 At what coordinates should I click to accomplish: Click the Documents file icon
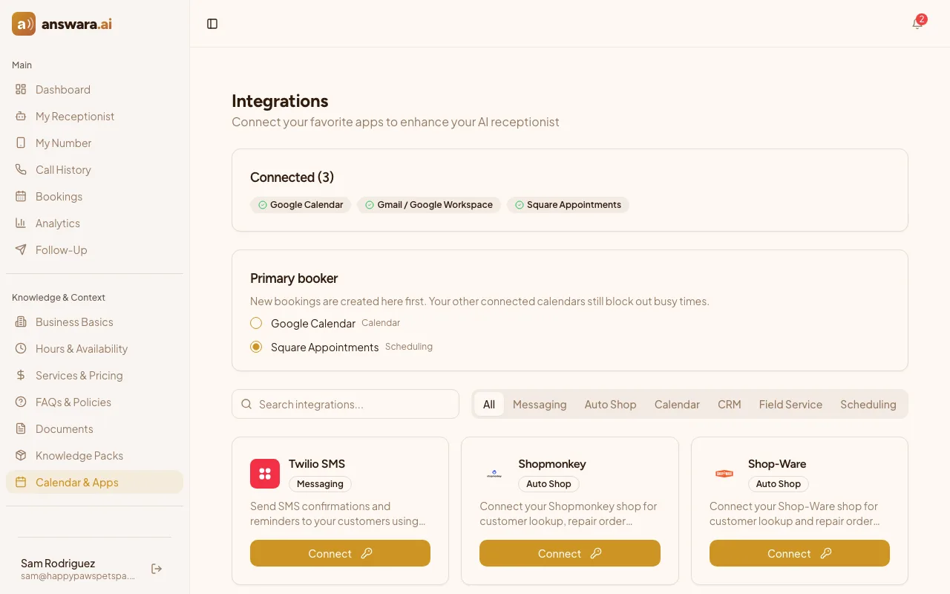(21, 428)
